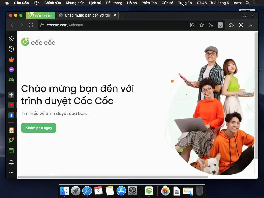Open Photos from the Dock
Screen dimensions: 264x198
(x=165, y=191)
